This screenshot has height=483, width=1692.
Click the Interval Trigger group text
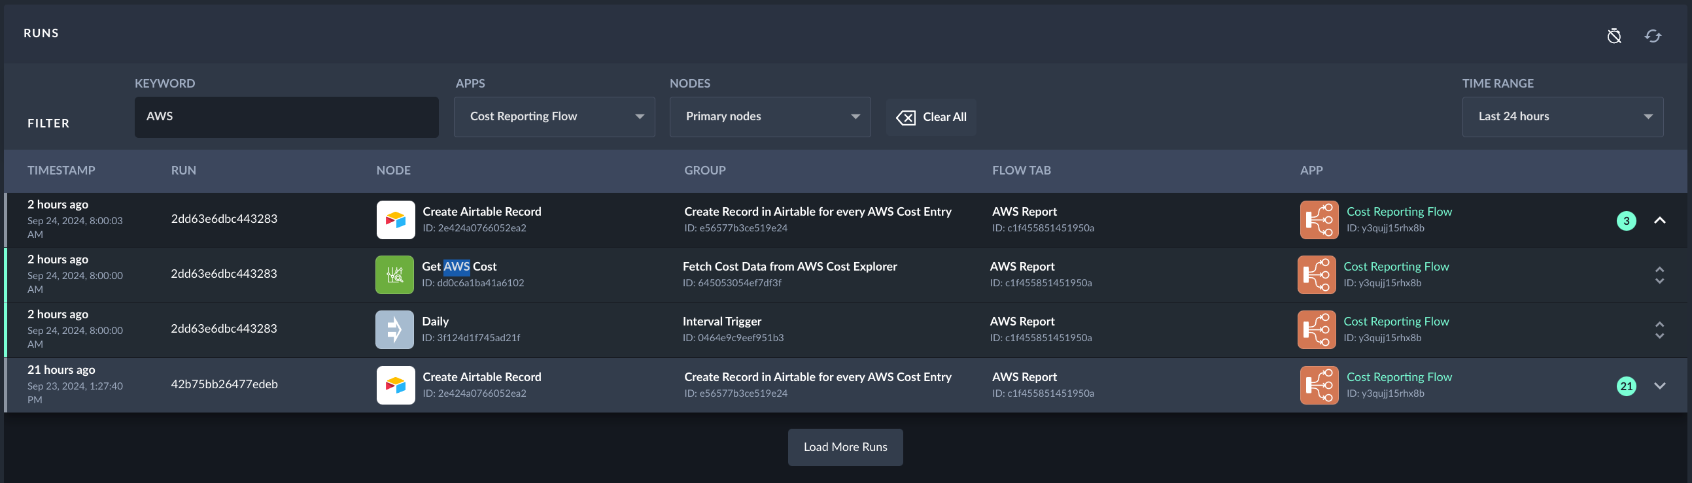coord(721,322)
